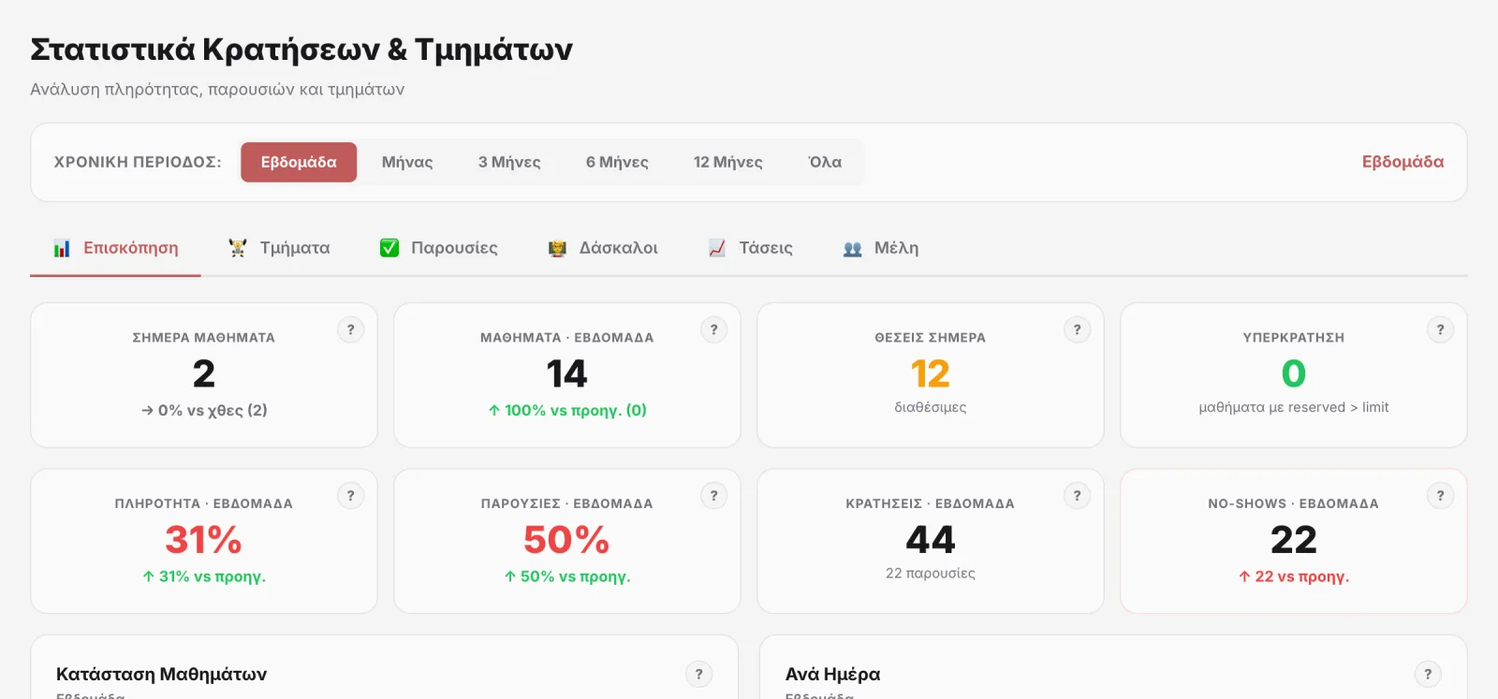Click the Κατάσταση Μαθημάτων heading
Screen dimensions: 1498x699
pos(161,674)
